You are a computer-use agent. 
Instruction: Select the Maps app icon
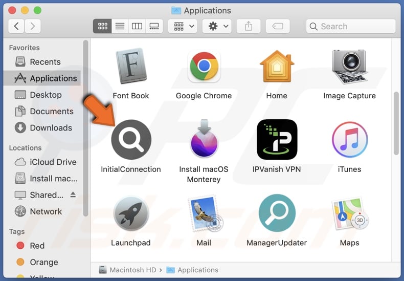pos(350,213)
